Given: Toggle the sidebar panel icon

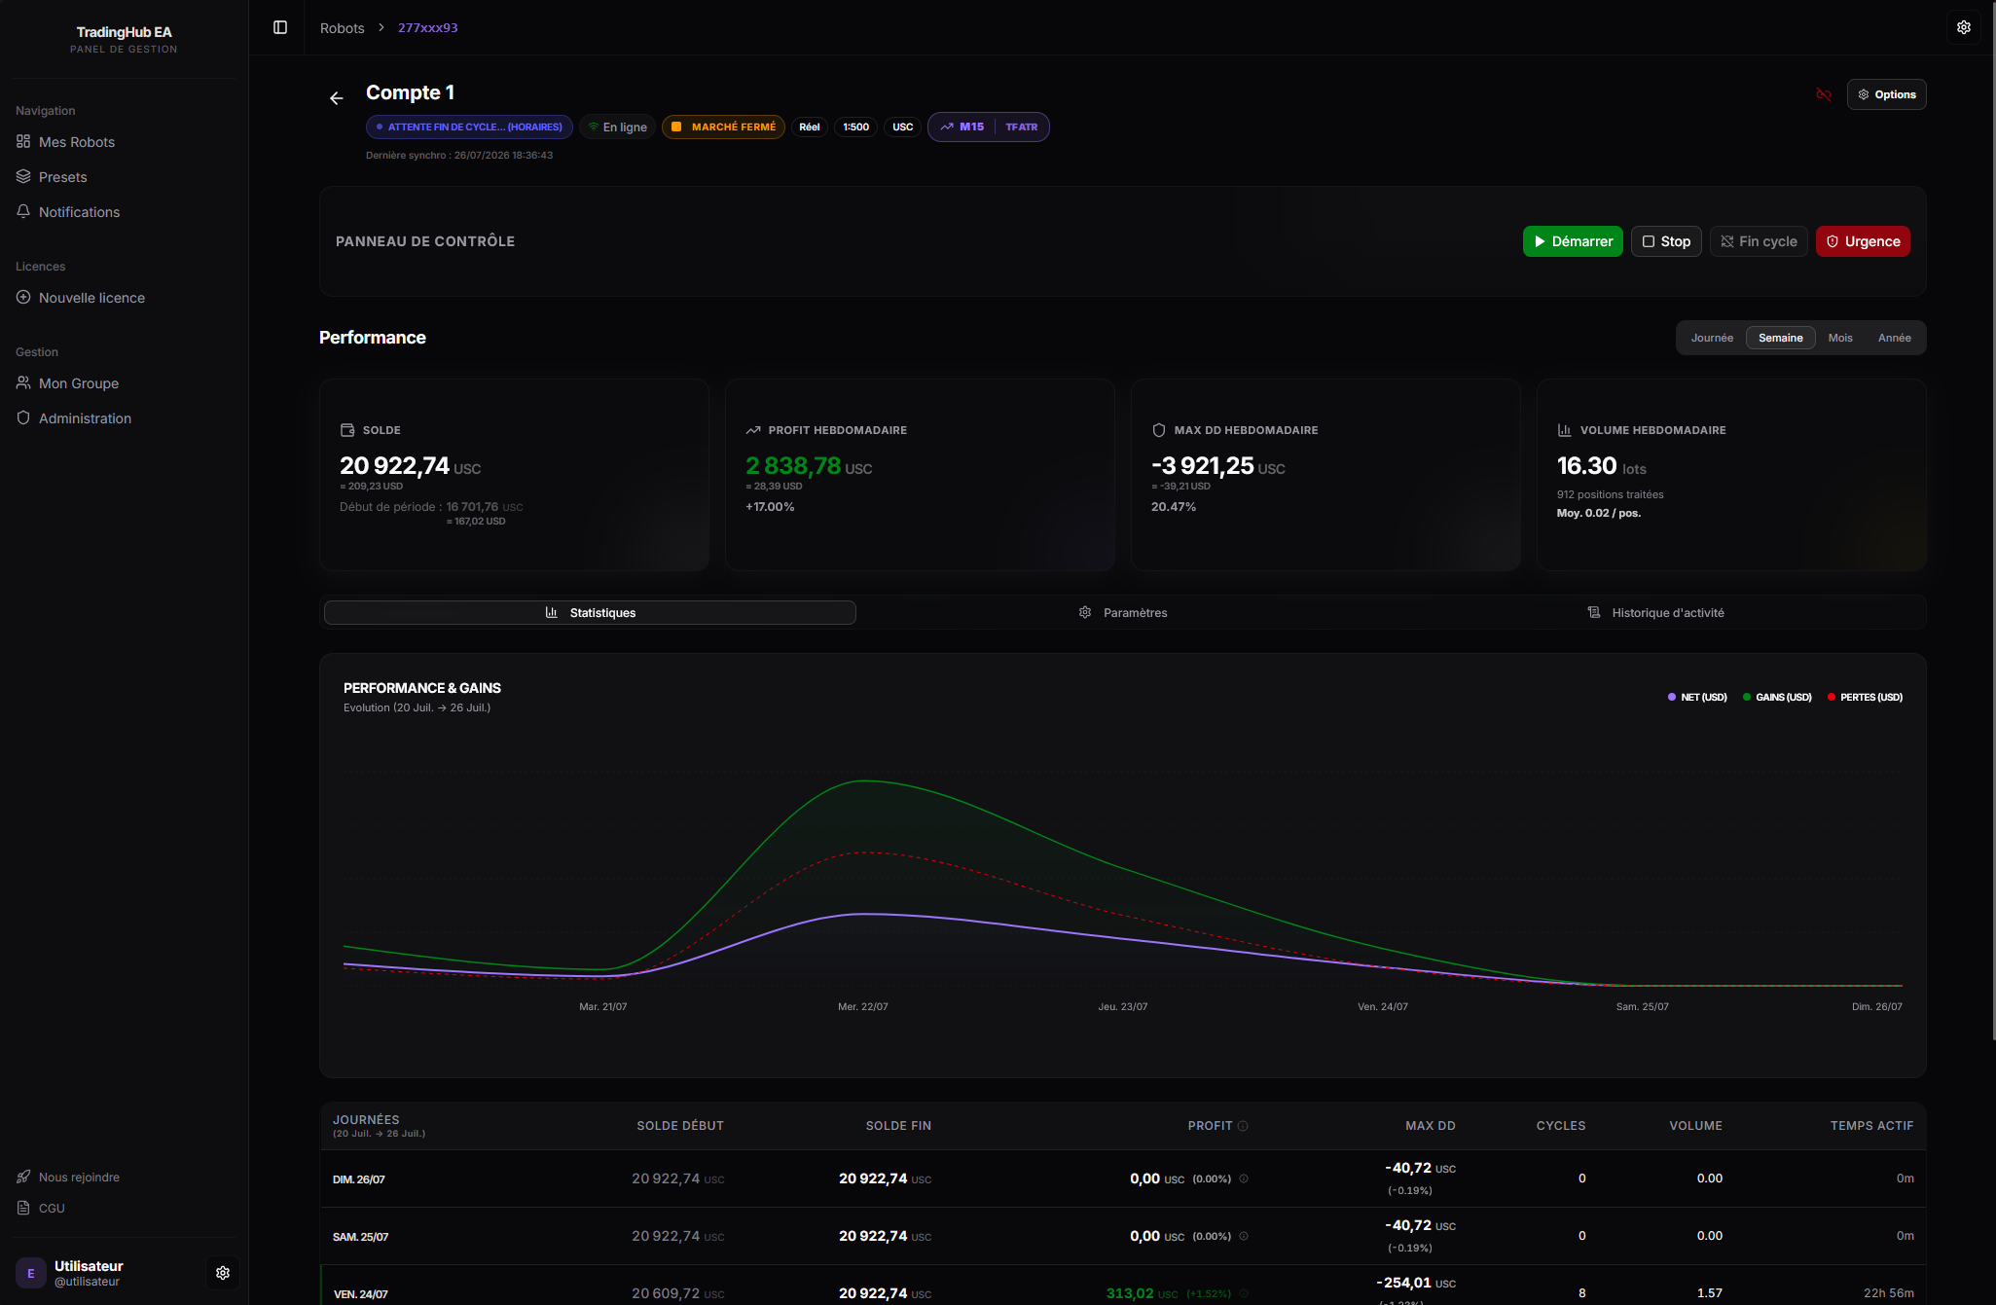Looking at the screenshot, I should pos(280,27).
